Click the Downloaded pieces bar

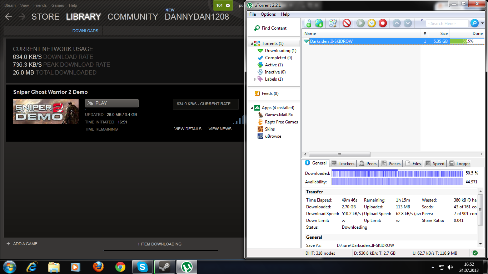[397, 173]
